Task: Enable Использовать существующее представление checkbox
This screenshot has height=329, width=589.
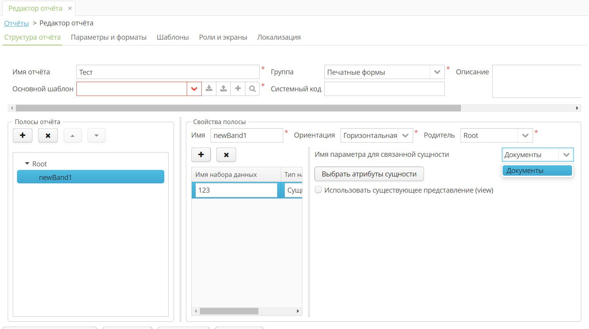Action: pos(318,190)
